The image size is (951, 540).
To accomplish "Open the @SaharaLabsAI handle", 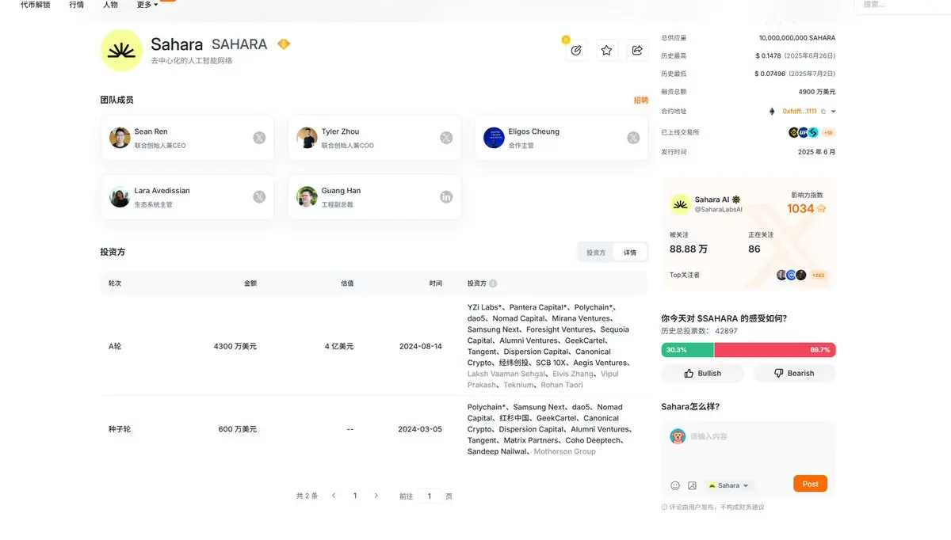I will click(x=719, y=210).
